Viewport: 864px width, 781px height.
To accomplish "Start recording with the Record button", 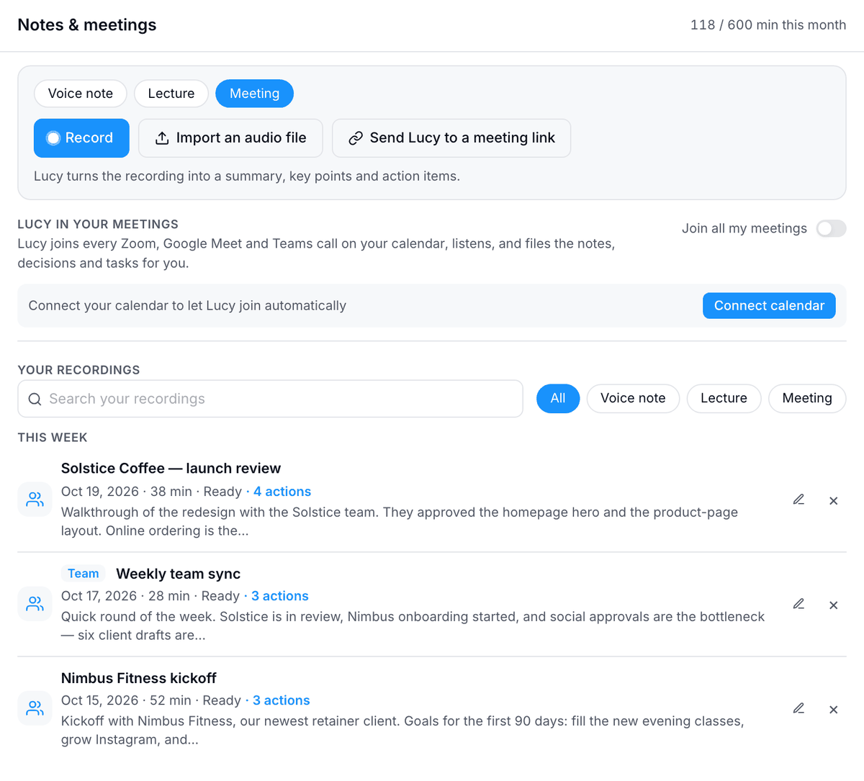I will click(x=81, y=138).
